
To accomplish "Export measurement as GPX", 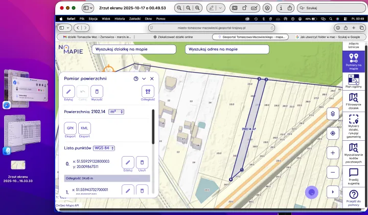I will tap(71, 128).
